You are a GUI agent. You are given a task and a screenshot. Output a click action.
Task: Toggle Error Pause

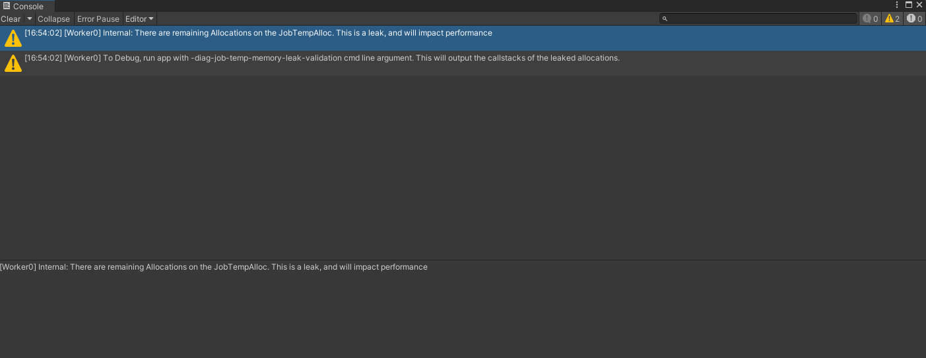(x=98, y=19)
